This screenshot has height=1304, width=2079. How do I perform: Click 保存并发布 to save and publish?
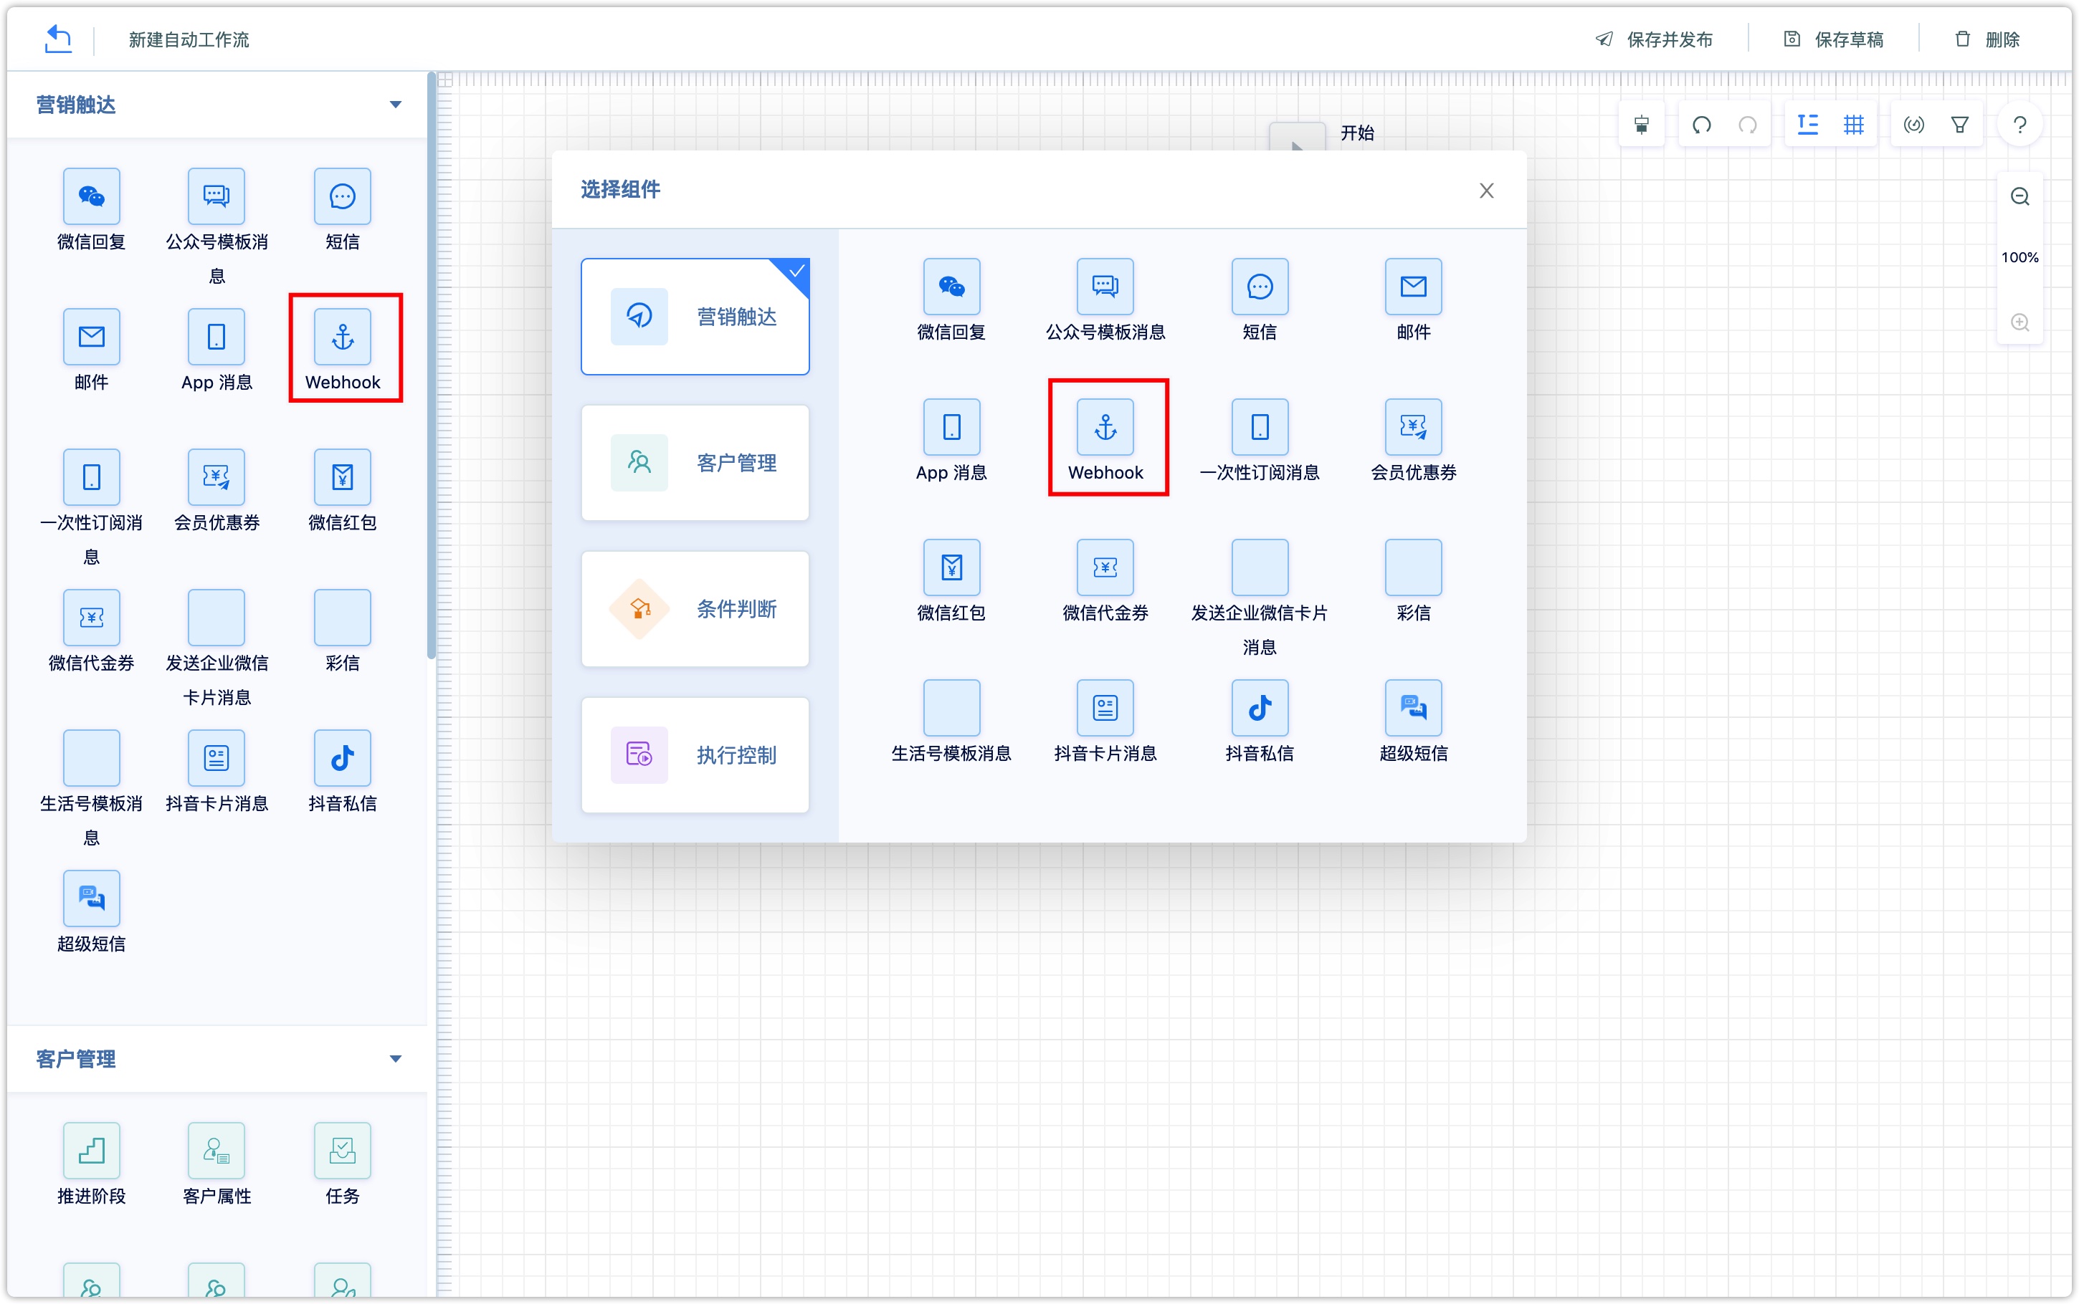1654,39
